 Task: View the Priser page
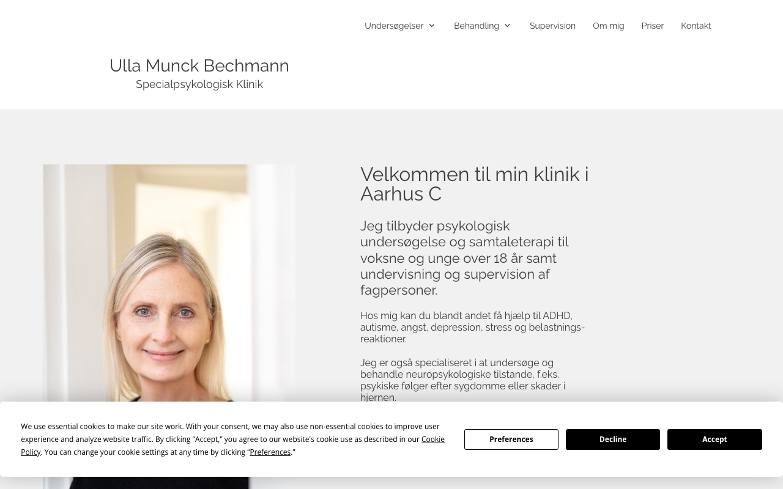pos(653,26)
